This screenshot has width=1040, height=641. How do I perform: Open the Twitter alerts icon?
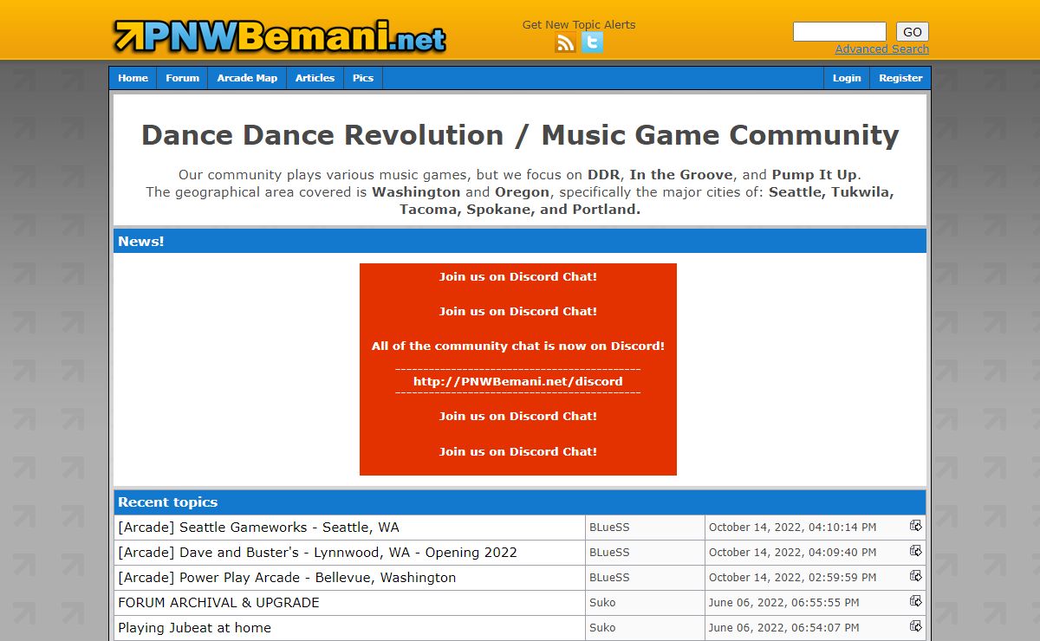592,42
